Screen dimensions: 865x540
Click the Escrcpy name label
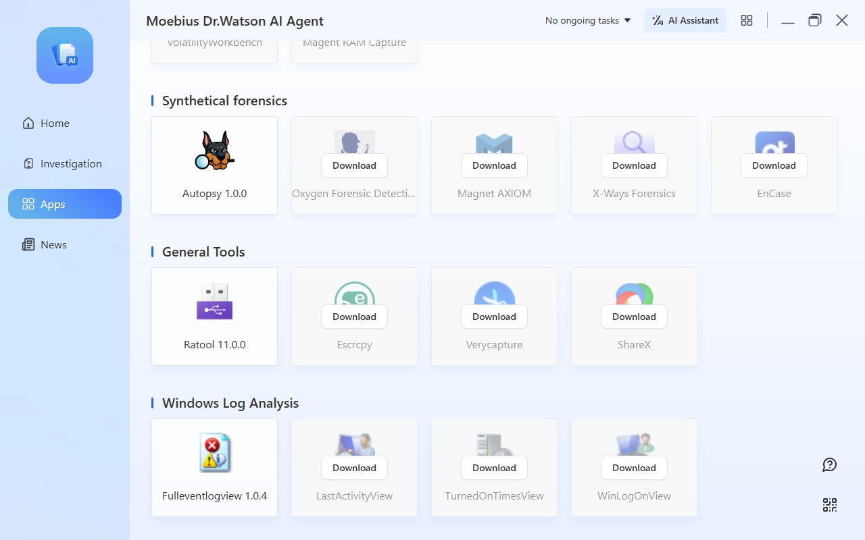click(354, 344)
